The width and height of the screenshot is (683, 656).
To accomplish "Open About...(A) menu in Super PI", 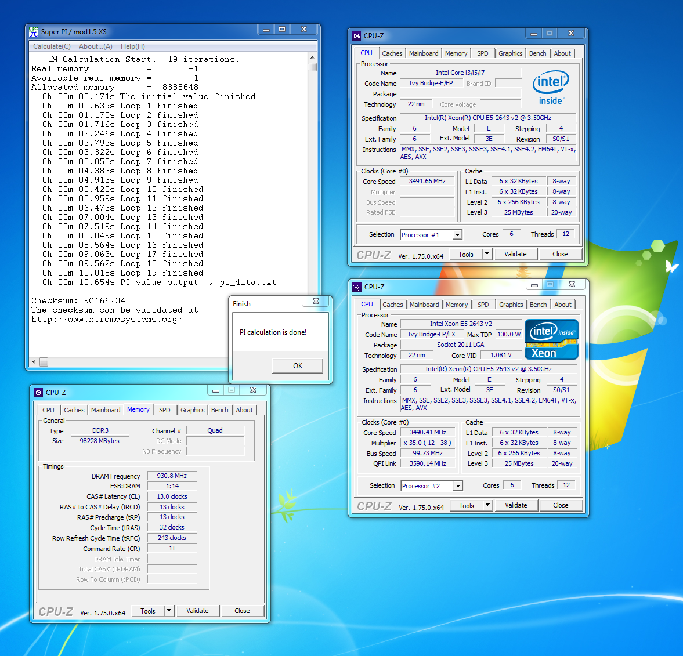I will (x=95, y=46).
